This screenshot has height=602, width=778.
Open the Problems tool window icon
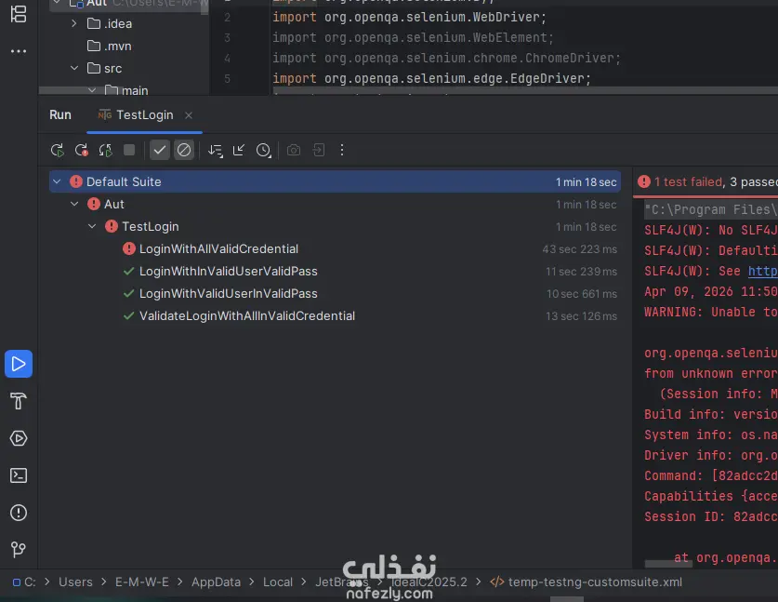[x=19, y=513]
